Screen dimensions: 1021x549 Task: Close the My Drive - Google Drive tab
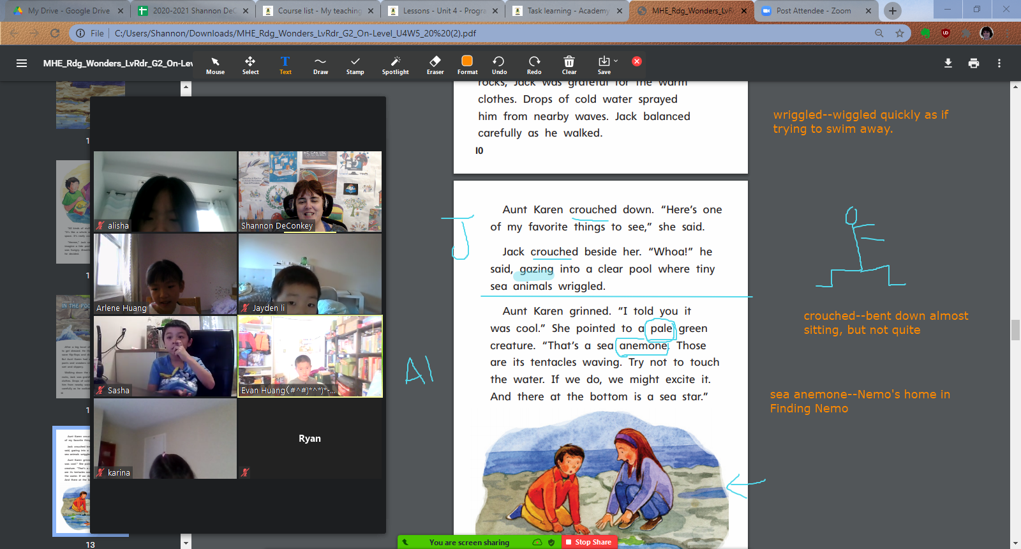[x=121, y=11]
